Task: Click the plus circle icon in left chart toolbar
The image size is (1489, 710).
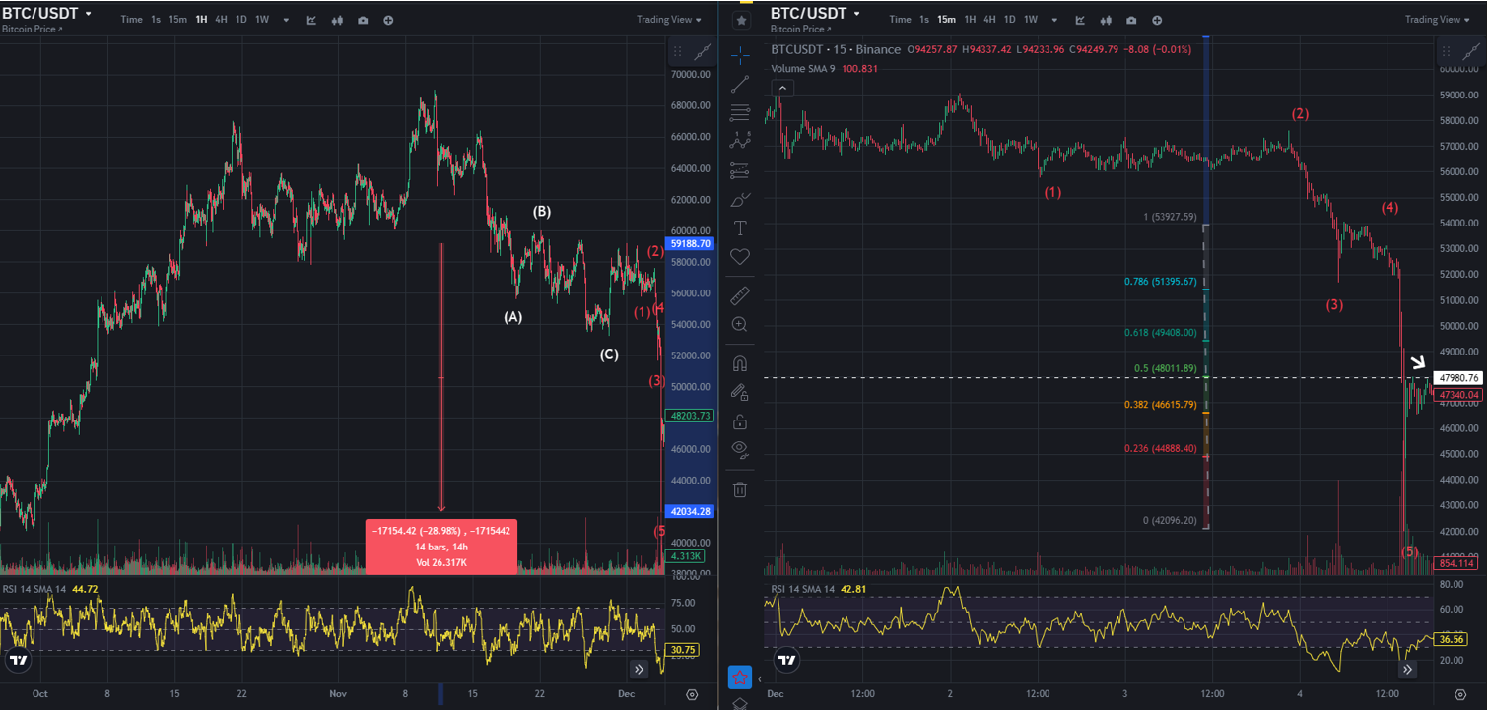Action: pos(388,20)
